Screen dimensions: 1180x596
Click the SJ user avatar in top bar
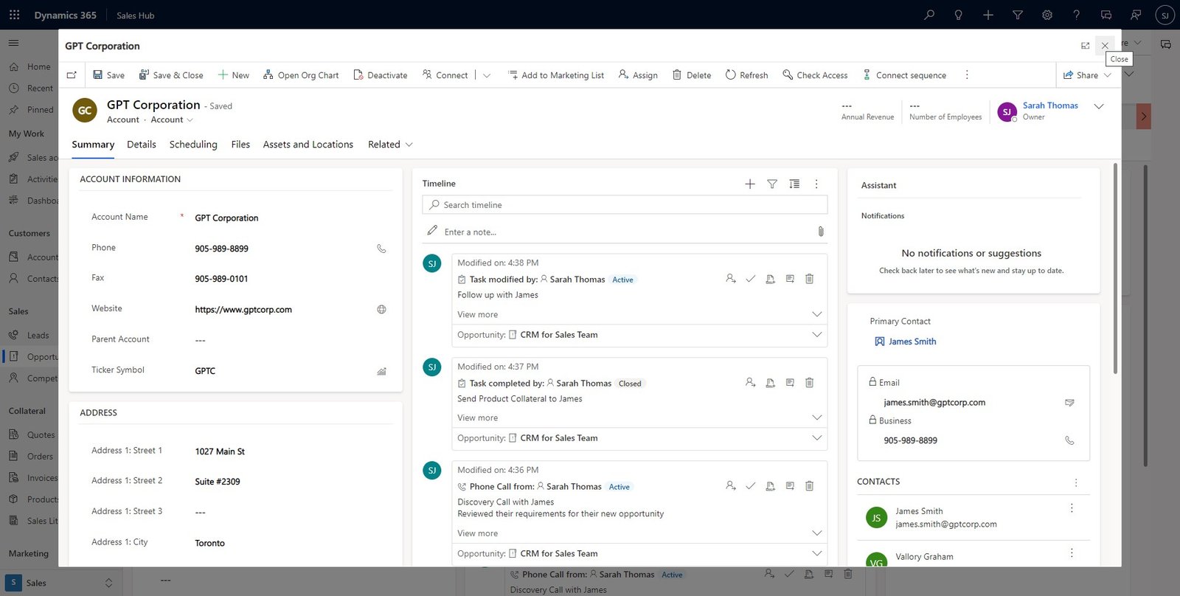pos(1165,15)
